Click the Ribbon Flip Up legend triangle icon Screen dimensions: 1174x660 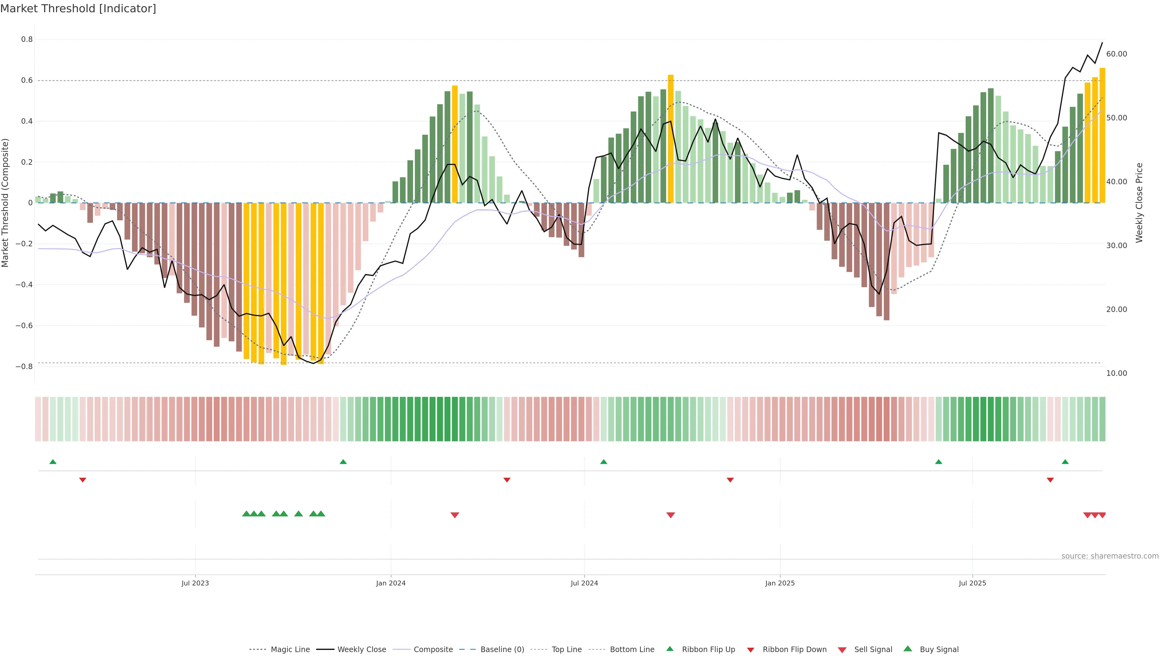pyautogui.click(x=670, y=649)
